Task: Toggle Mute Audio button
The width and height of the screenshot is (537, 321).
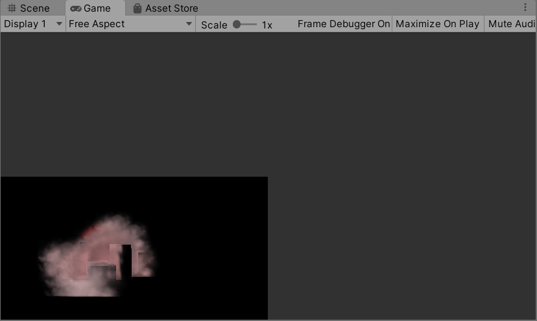Action: click(510, 24)
